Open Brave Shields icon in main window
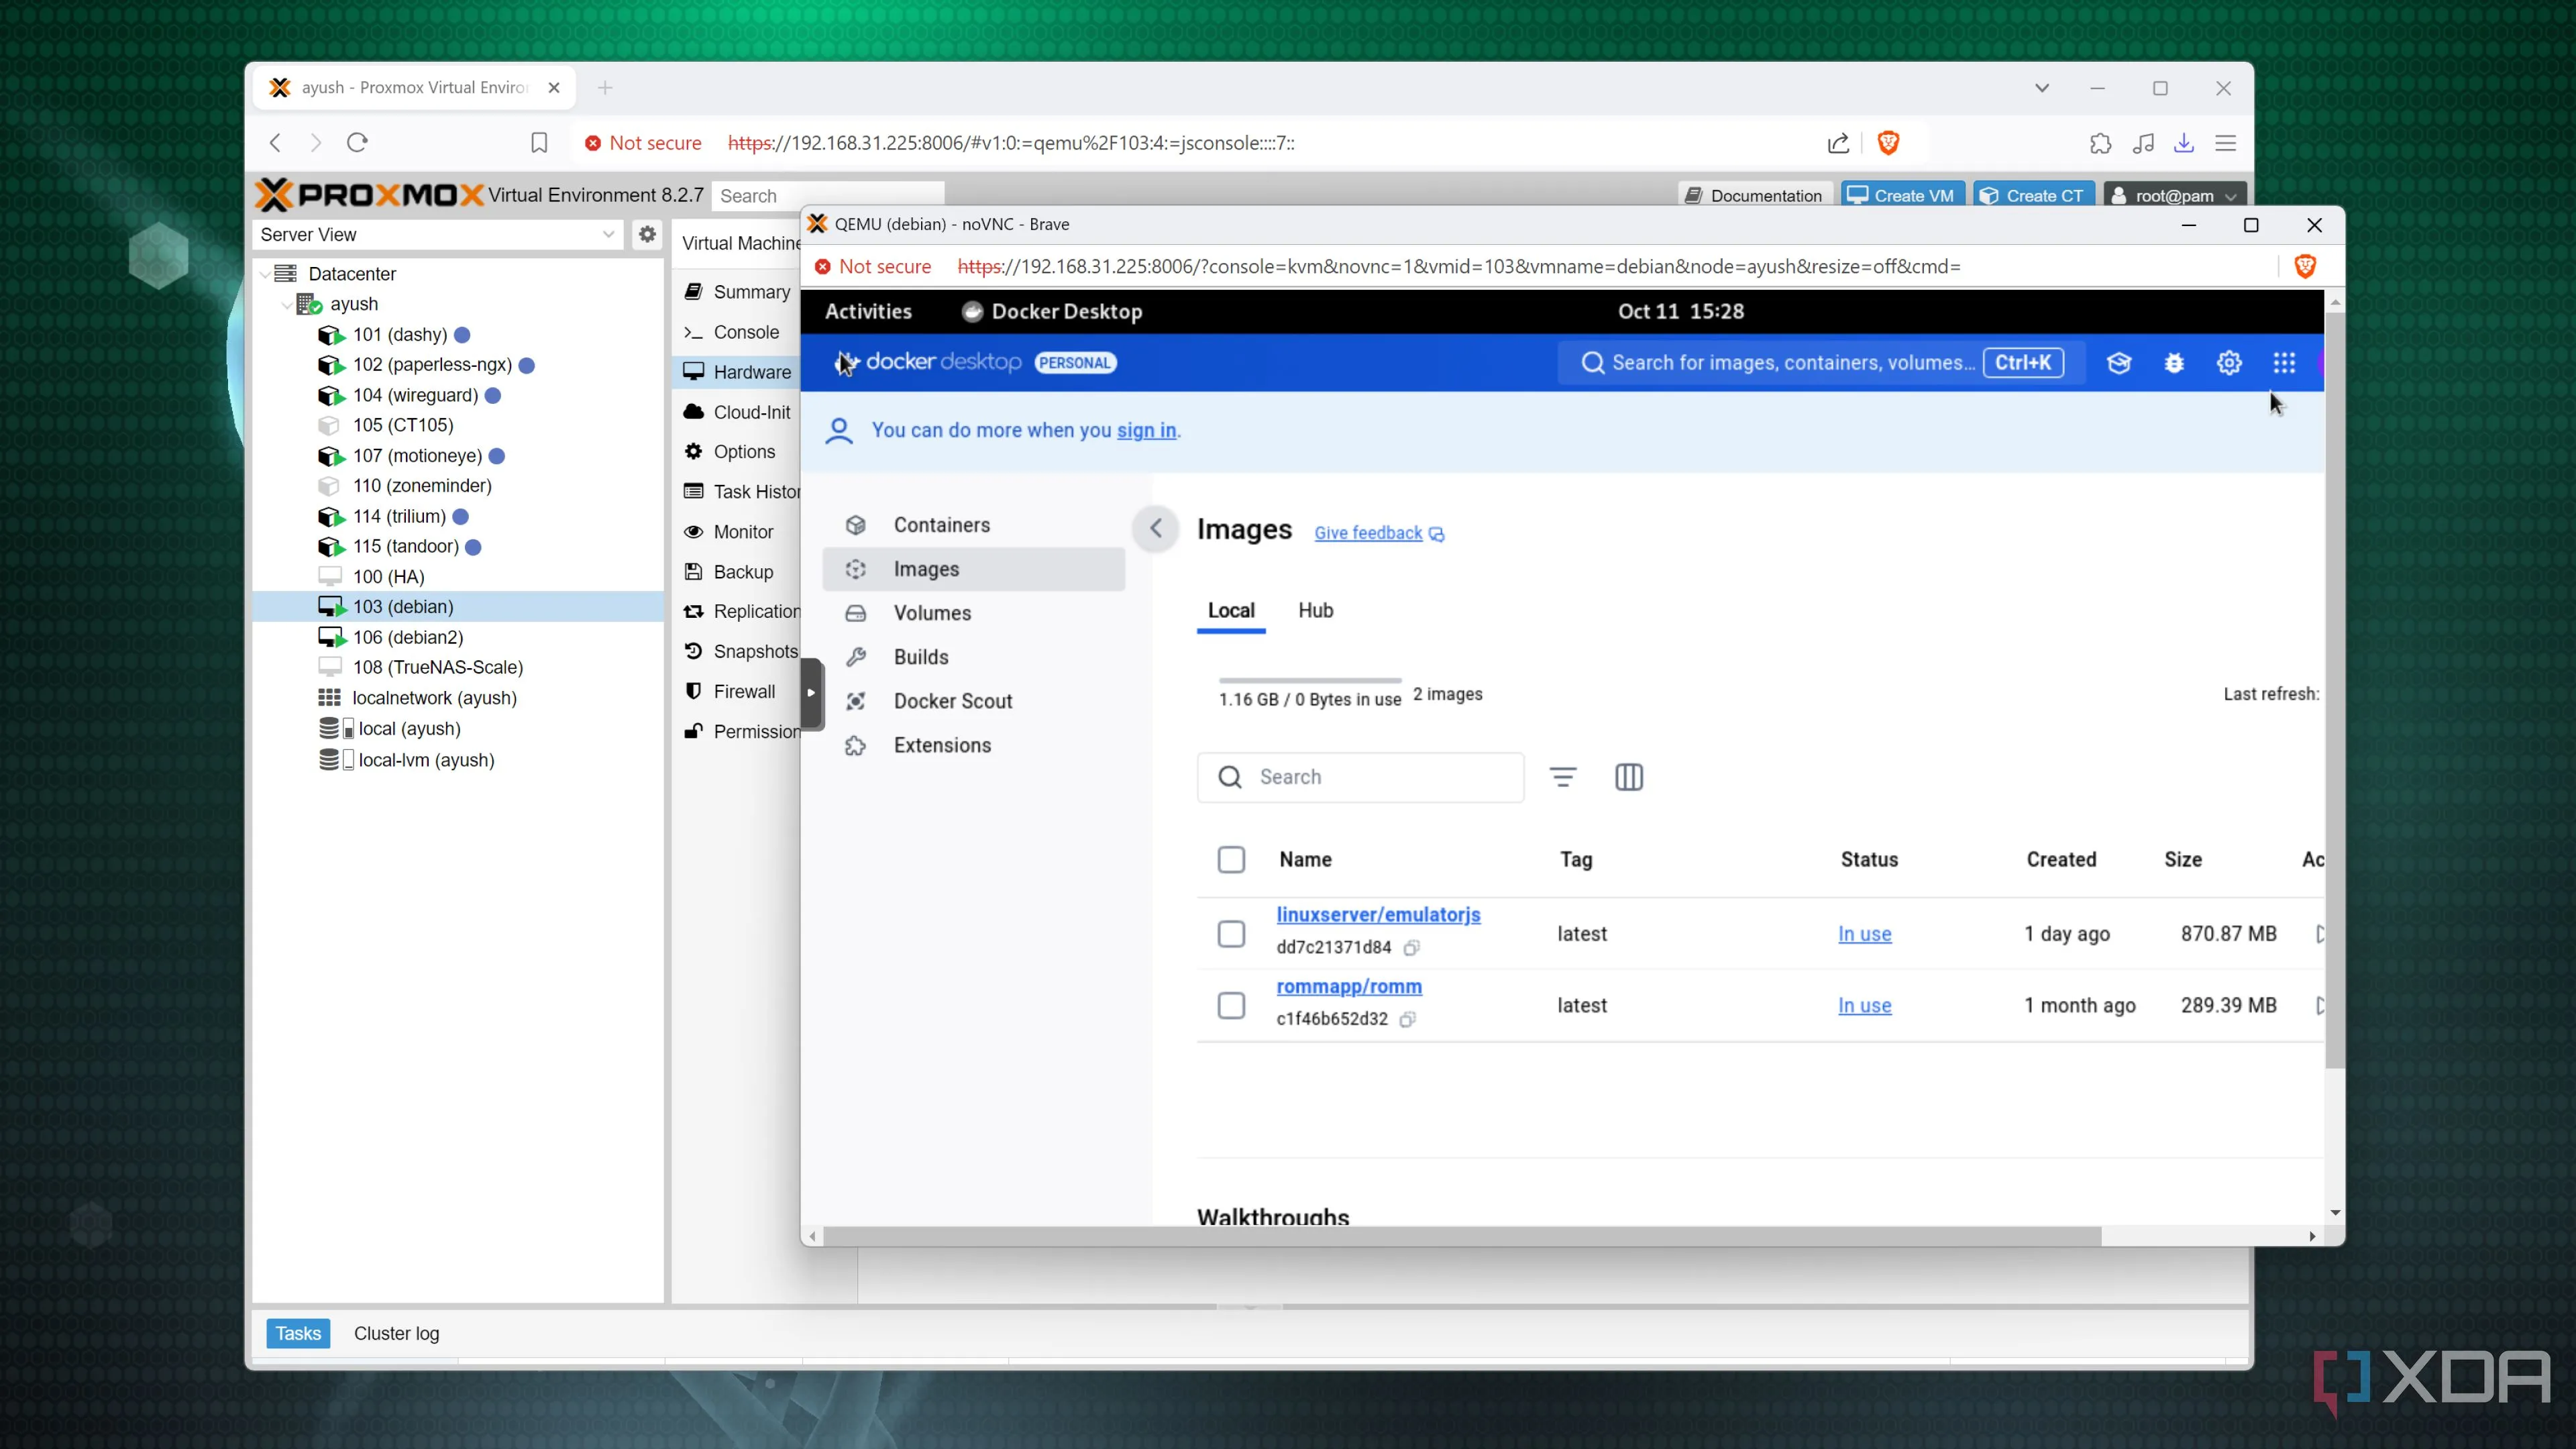2576x1449 pixels. tap(1888, 143)
